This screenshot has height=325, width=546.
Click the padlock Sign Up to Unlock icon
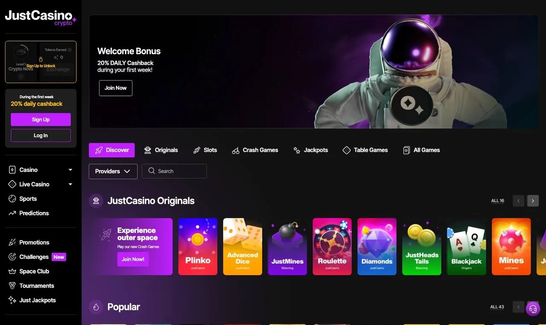41,59
